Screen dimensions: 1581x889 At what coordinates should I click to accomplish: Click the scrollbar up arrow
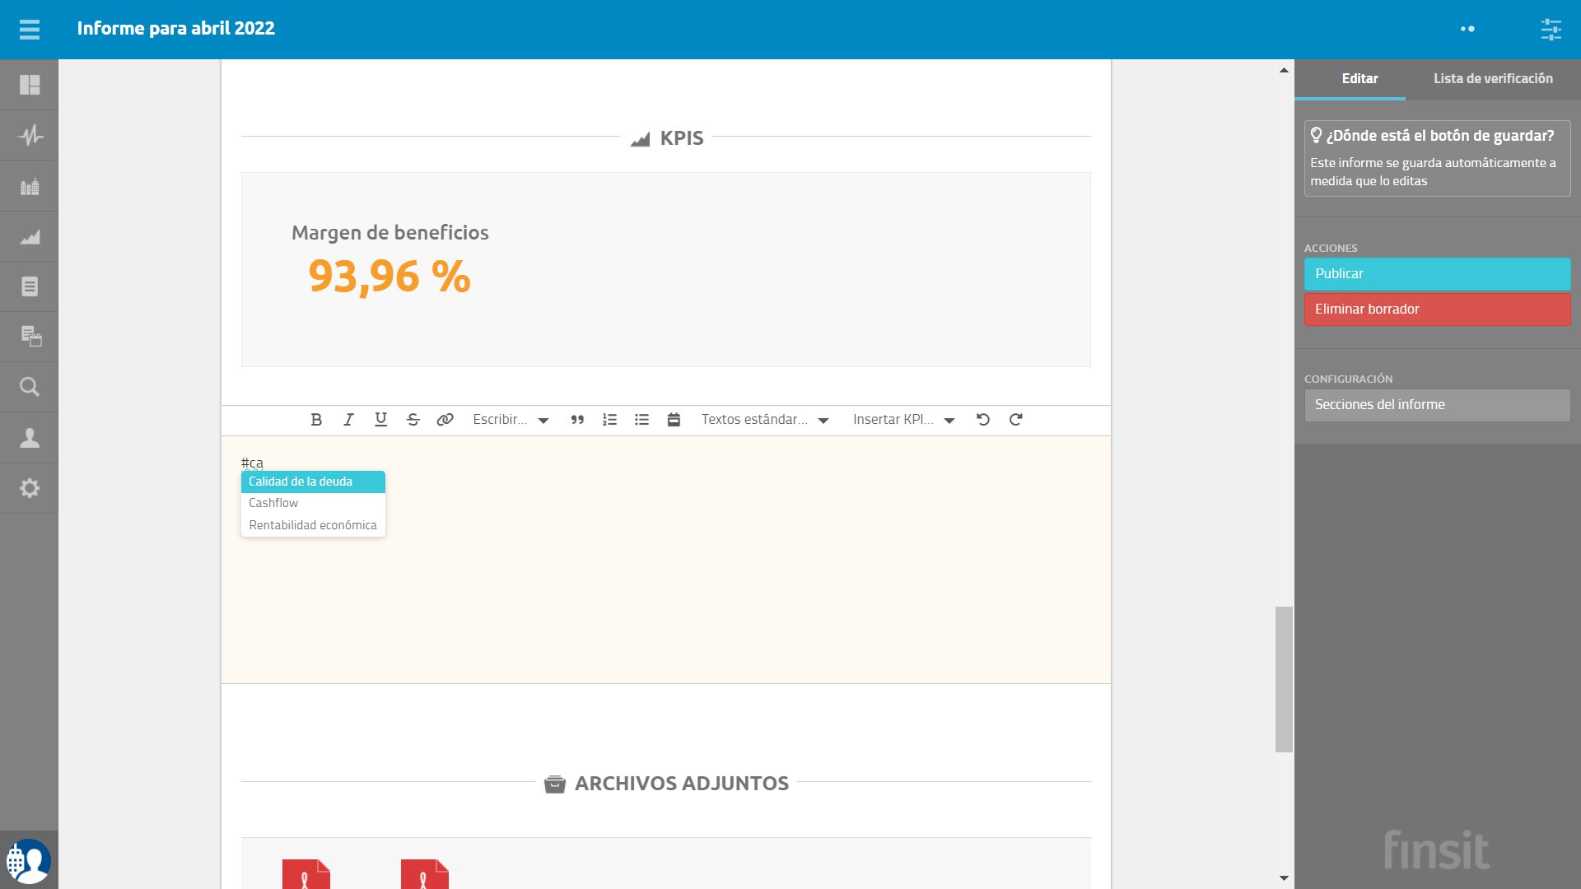(1284, 70)
